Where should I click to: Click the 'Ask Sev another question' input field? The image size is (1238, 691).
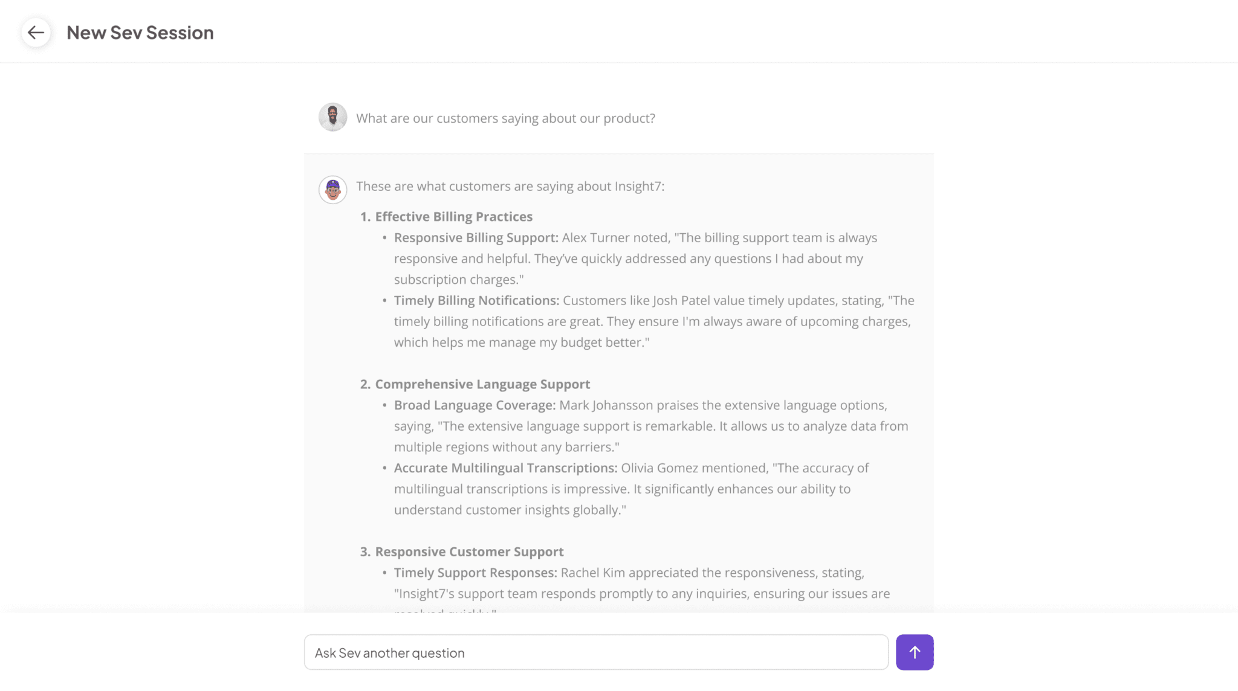point(595,652)
